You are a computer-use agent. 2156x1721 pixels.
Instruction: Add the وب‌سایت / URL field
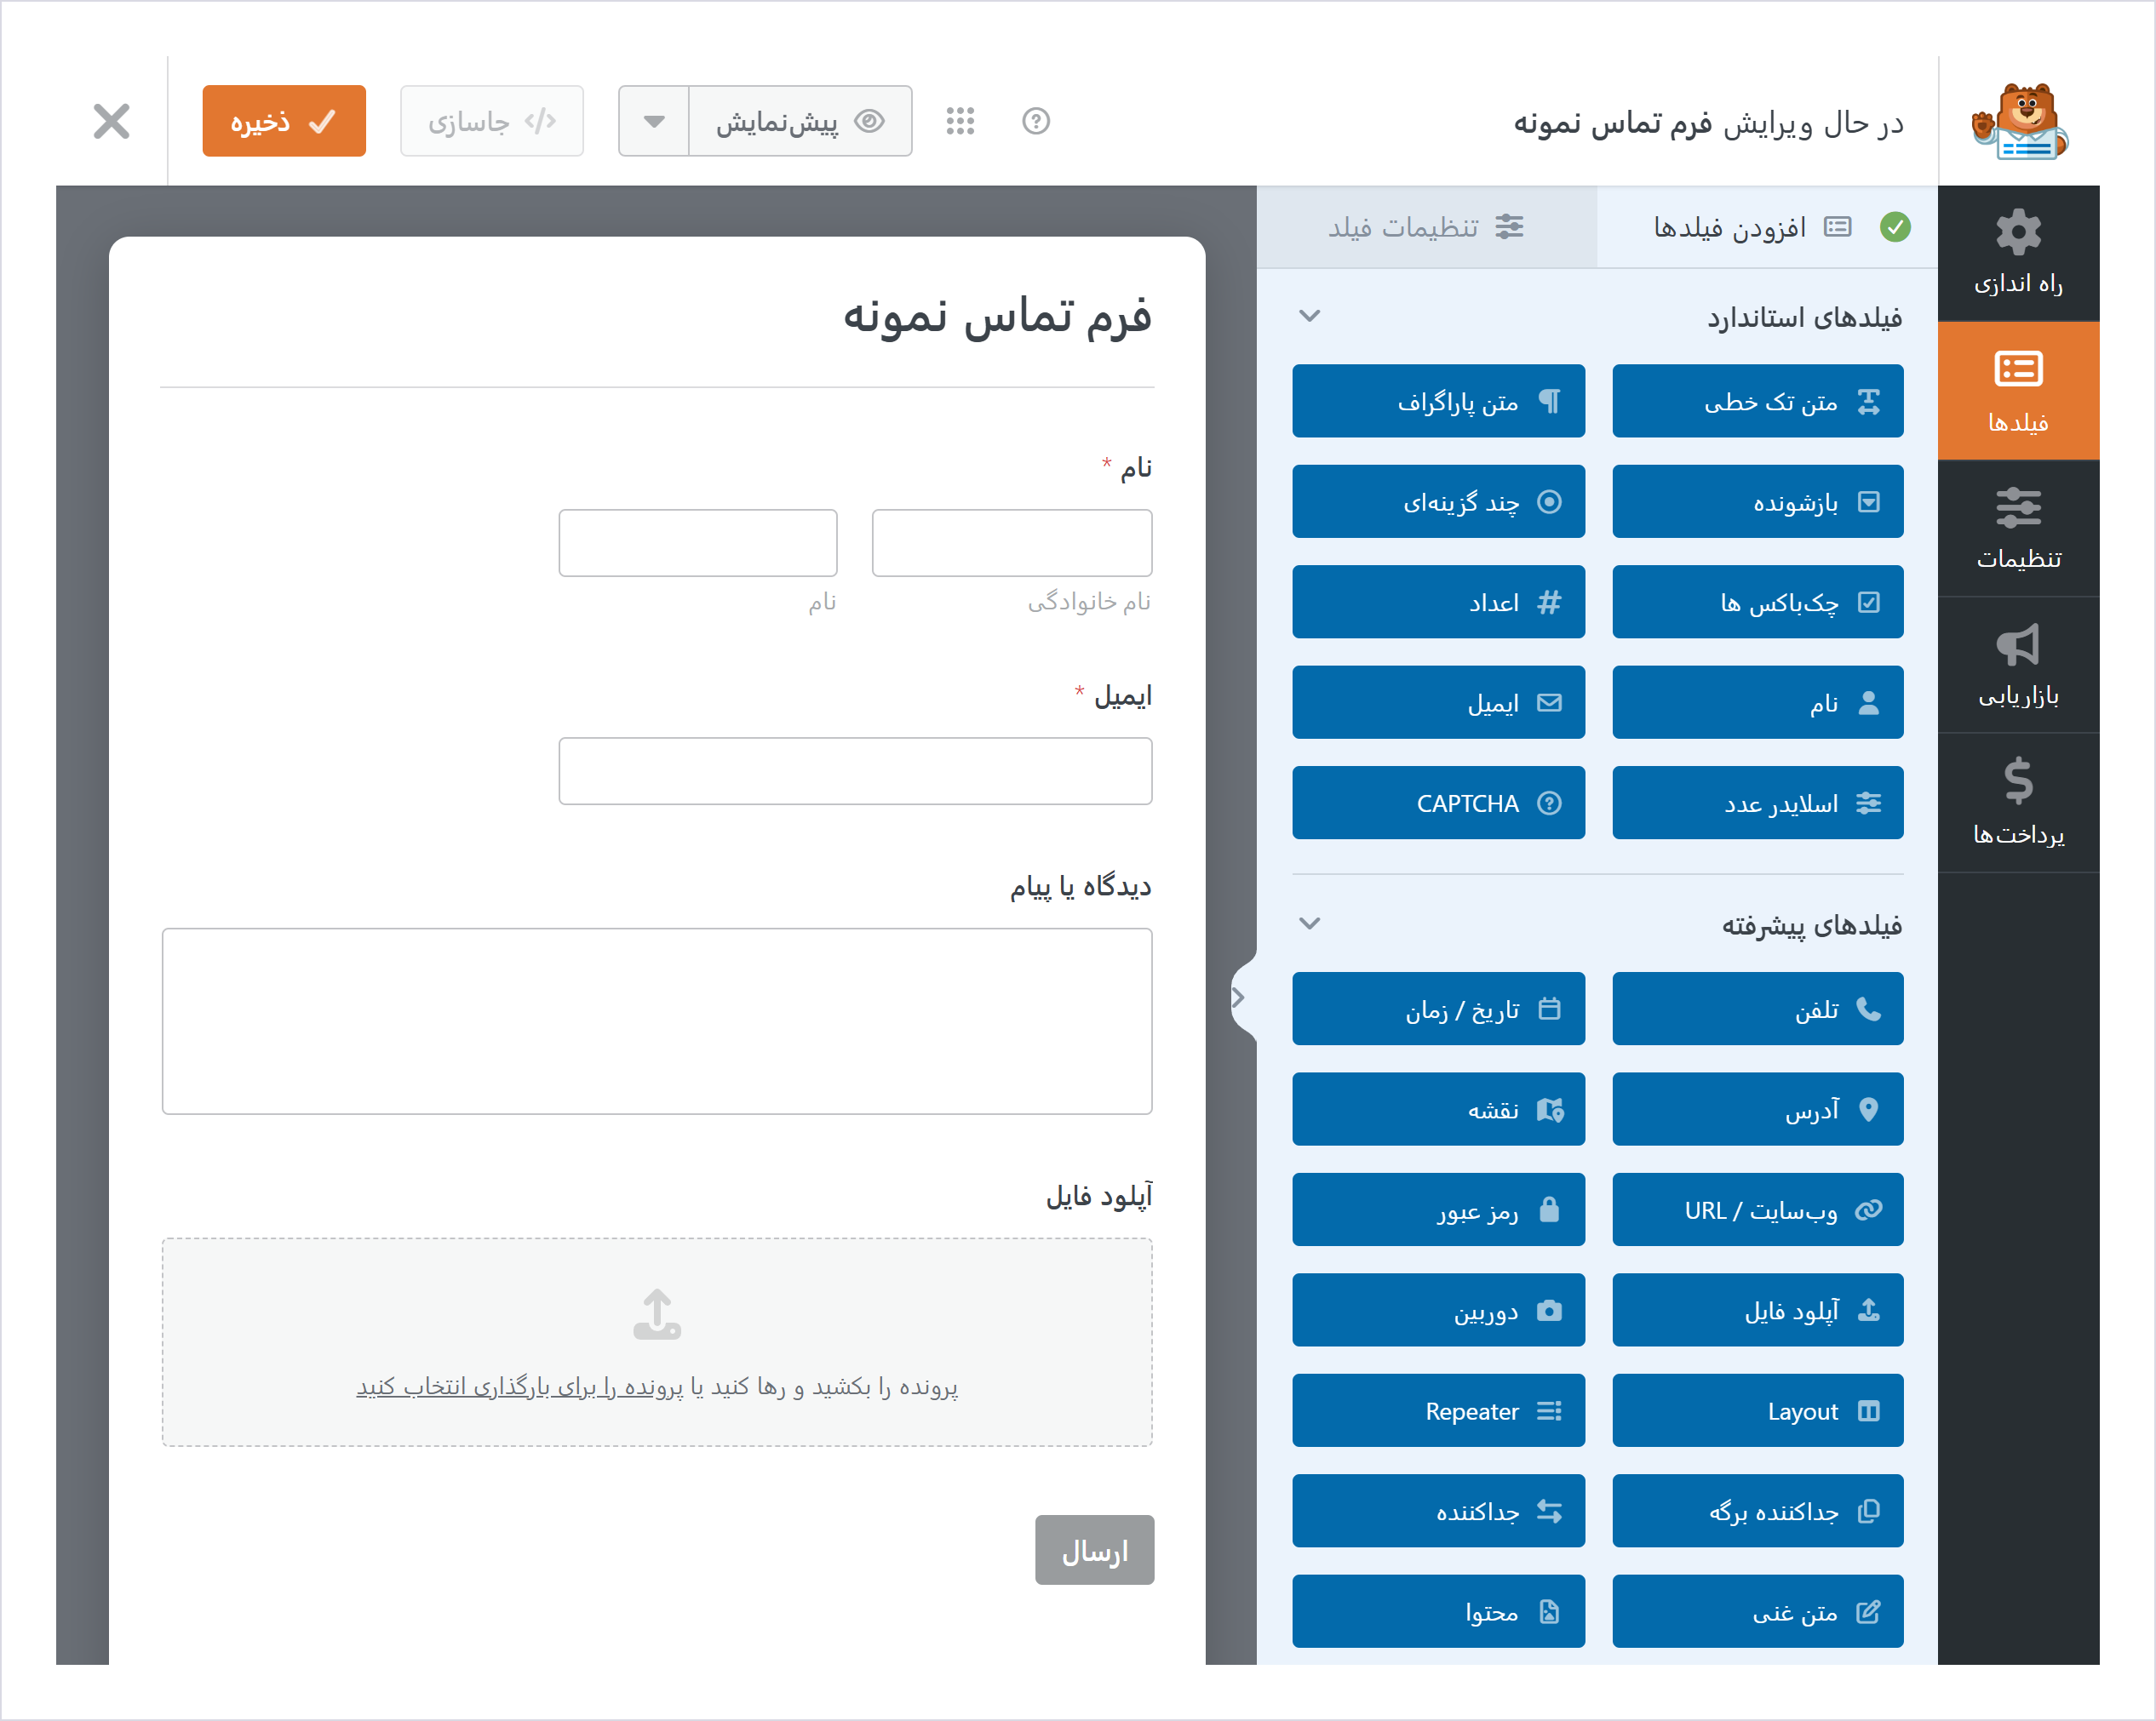[x=1757, y=1209]
